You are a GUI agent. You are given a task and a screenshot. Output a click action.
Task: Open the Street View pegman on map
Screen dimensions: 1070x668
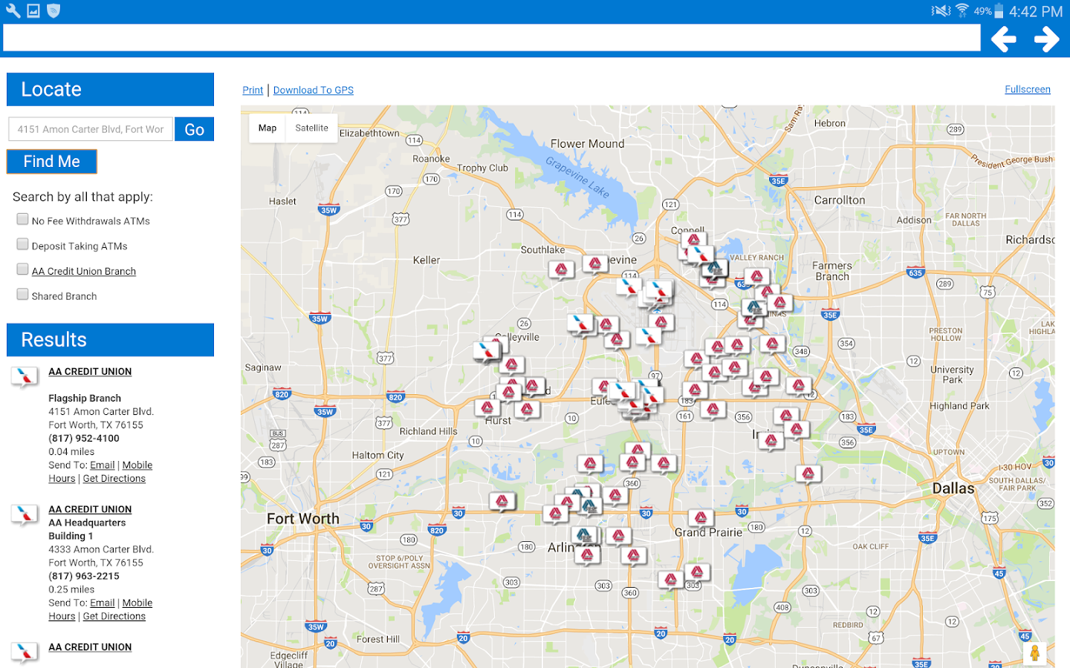[1034, 654]
